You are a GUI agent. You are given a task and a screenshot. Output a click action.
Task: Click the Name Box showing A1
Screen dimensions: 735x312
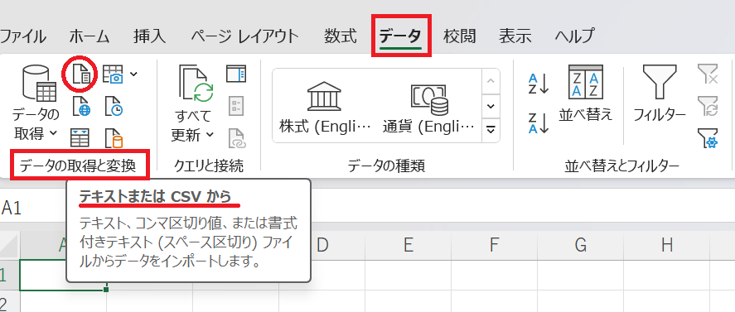(x=33, y=208)
